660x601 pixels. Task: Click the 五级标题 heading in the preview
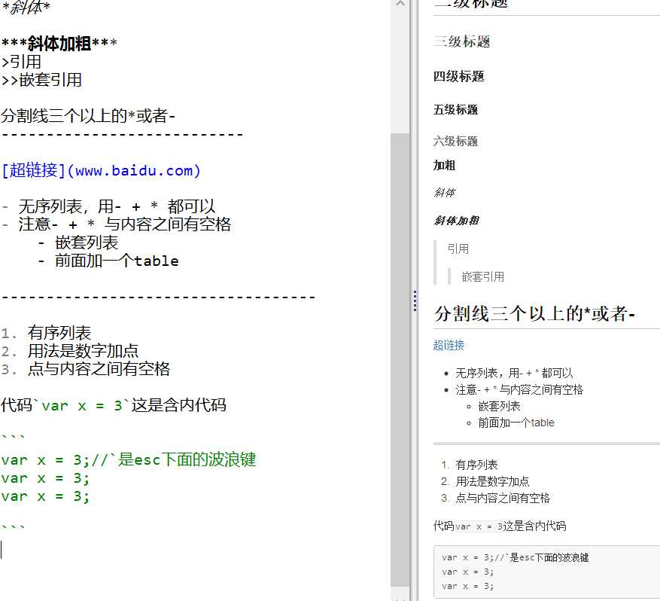[455, 110]
